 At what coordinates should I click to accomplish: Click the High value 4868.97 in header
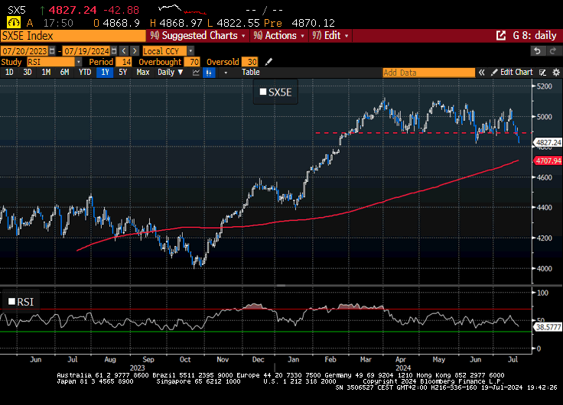(x=181, y=23)
